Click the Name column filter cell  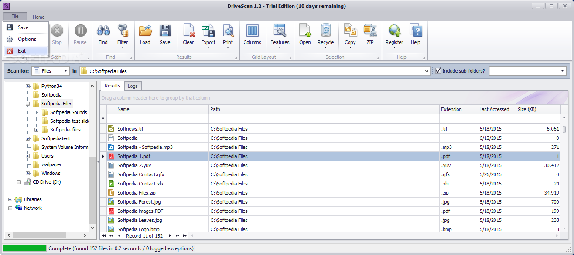[x=162, y=118]
